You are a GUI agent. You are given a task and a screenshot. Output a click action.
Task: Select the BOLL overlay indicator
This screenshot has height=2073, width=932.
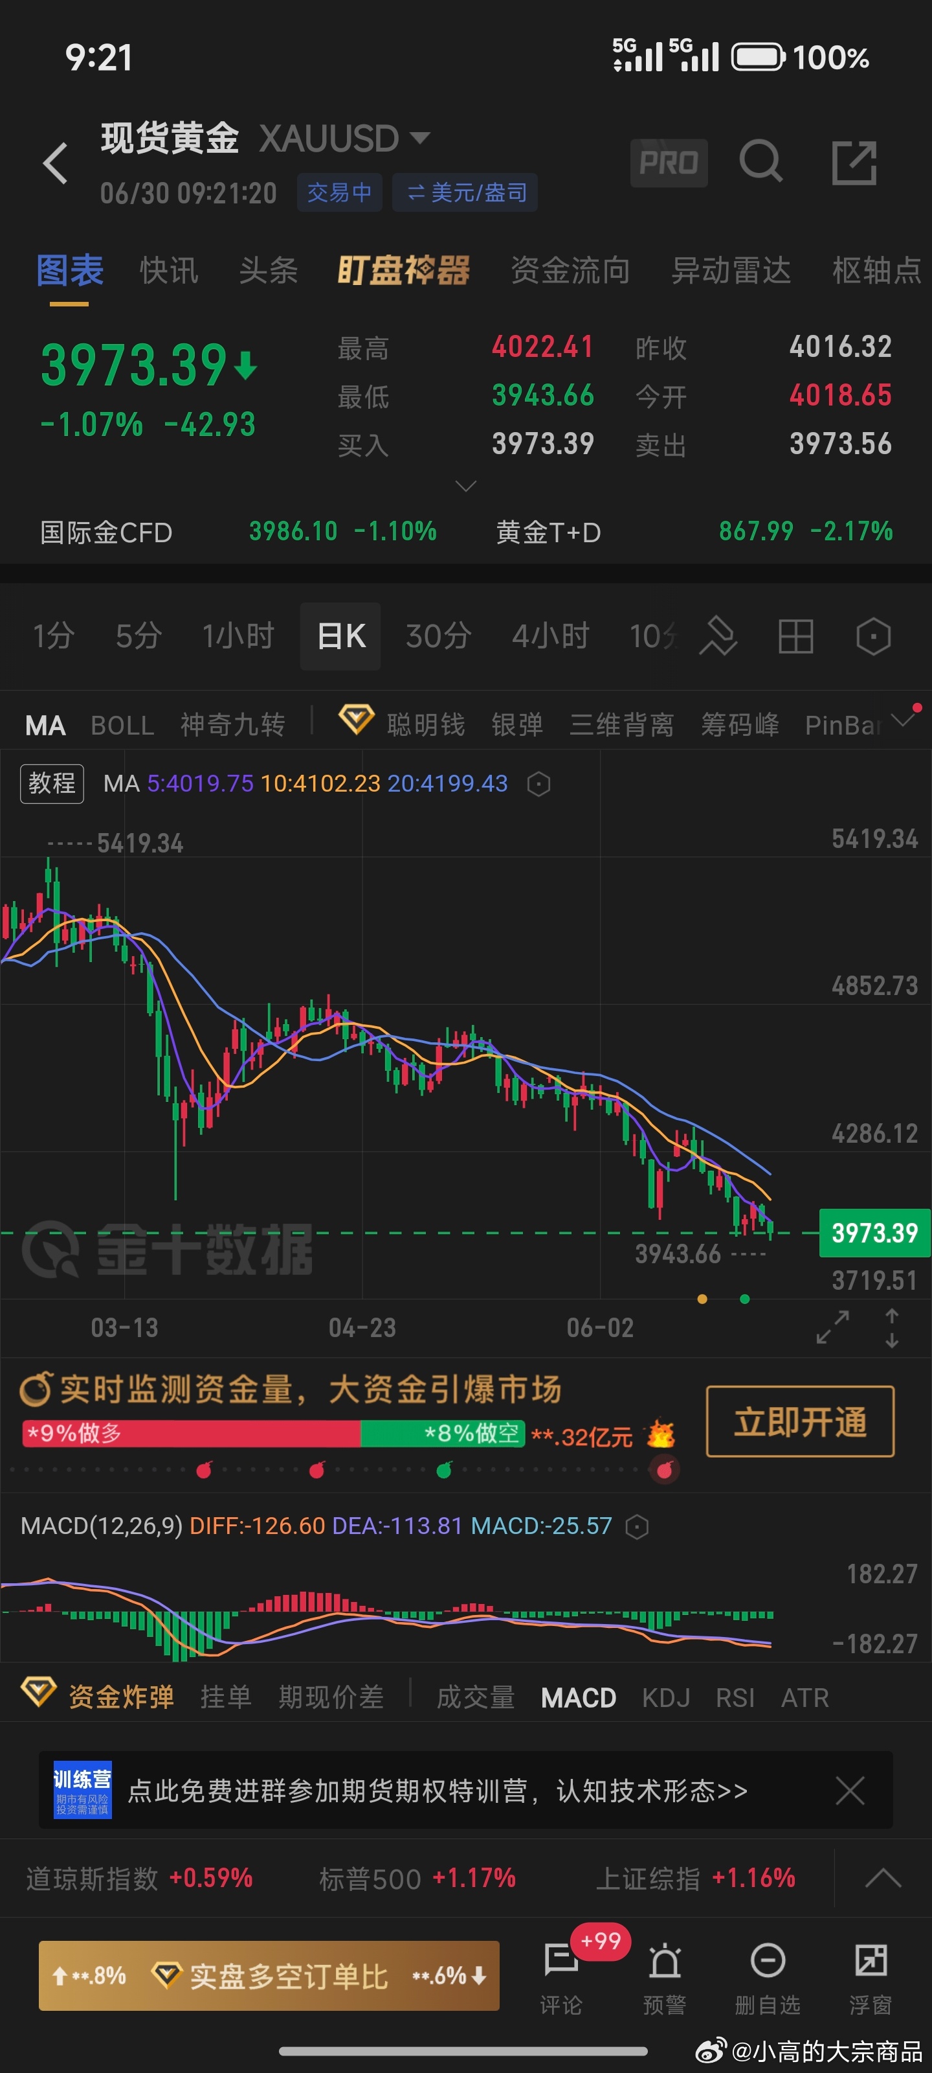tap(122, 726)
